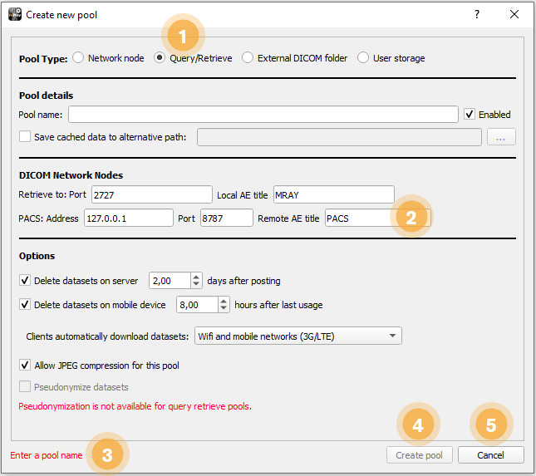
Task: Click the days value field 2,00
Action: (x=170, y=281)
